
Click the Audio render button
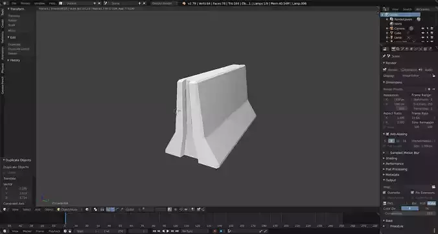(x=426, y=70)
